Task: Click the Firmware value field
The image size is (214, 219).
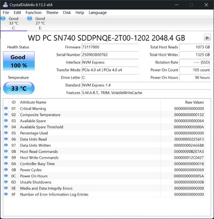Action: point(110,47)
